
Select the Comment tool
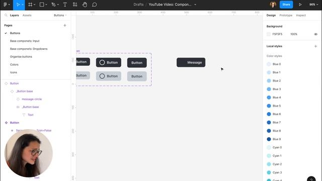94,5
